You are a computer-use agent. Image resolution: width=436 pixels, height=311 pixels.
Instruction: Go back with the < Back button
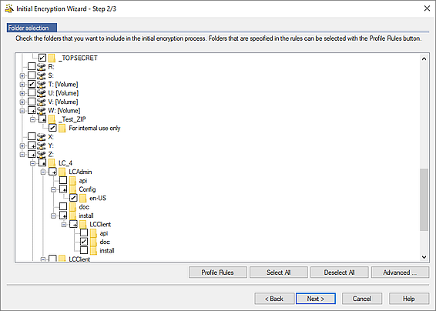pyautogui.click(x=274, y=299)
